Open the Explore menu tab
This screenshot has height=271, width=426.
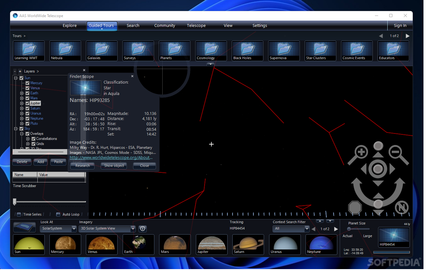70,26
